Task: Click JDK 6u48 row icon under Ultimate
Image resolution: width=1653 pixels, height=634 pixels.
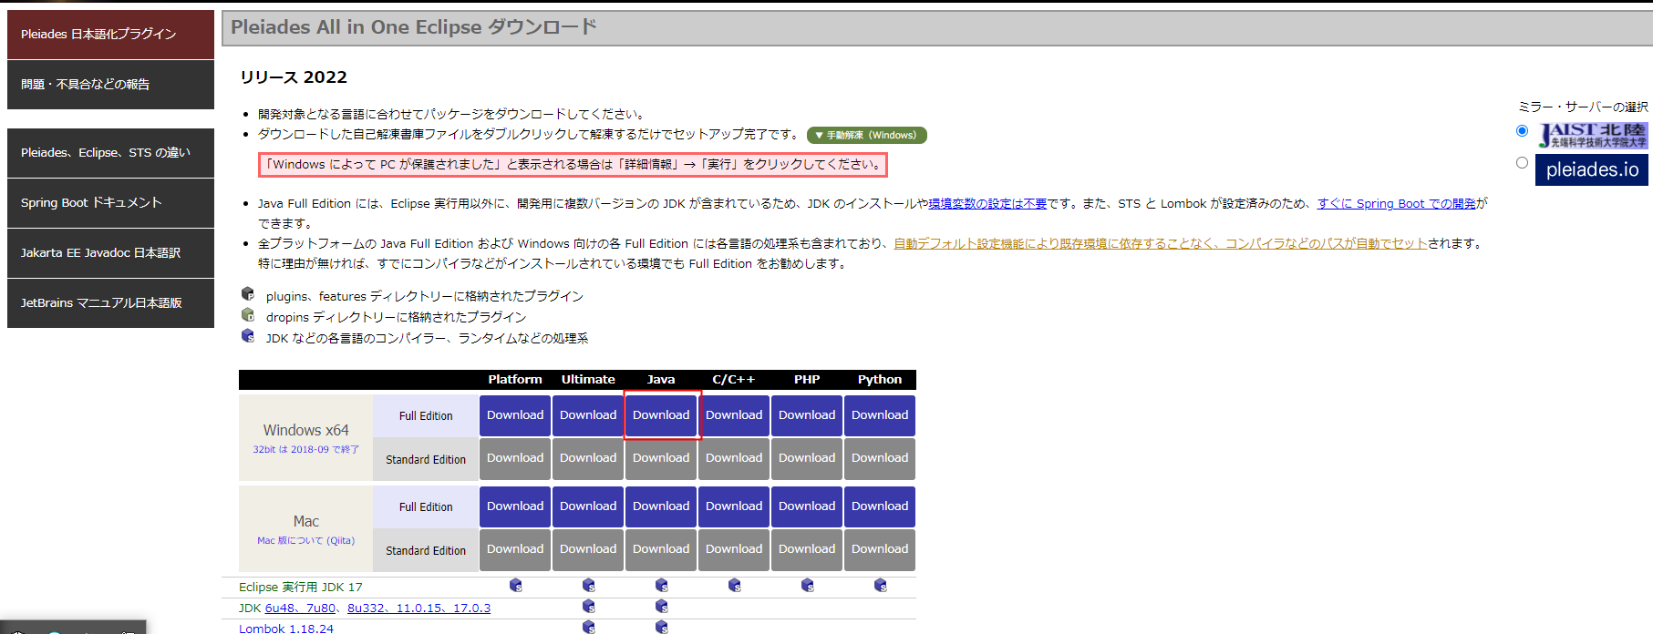Action: tap(589, 607)
